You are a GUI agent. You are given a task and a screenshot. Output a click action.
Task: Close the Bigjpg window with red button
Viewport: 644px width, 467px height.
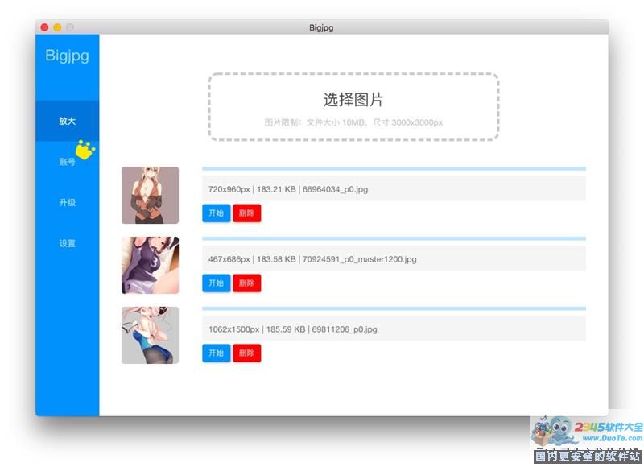[44, 27]
